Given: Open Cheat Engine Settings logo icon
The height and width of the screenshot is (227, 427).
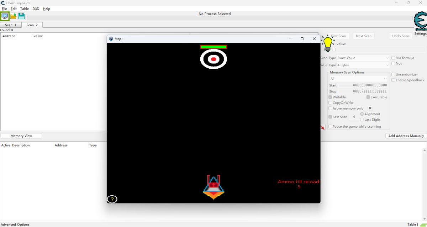Looking at the screenshot, I should tap(420, 23).
